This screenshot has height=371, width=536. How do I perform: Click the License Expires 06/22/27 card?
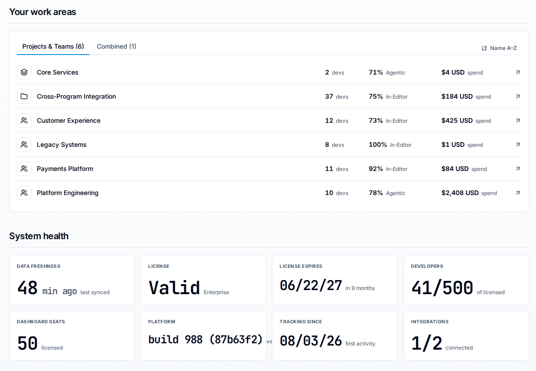(x=335, y=280)
